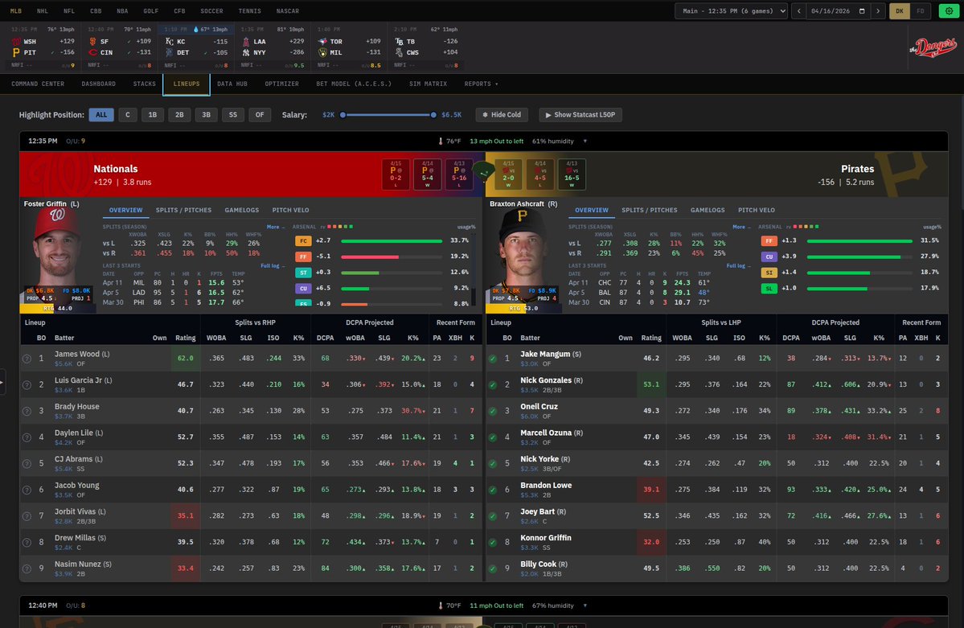This screenshot has height=628, width=964.
Task: Highlight catcher position C
Action: [x=128, y=115]
